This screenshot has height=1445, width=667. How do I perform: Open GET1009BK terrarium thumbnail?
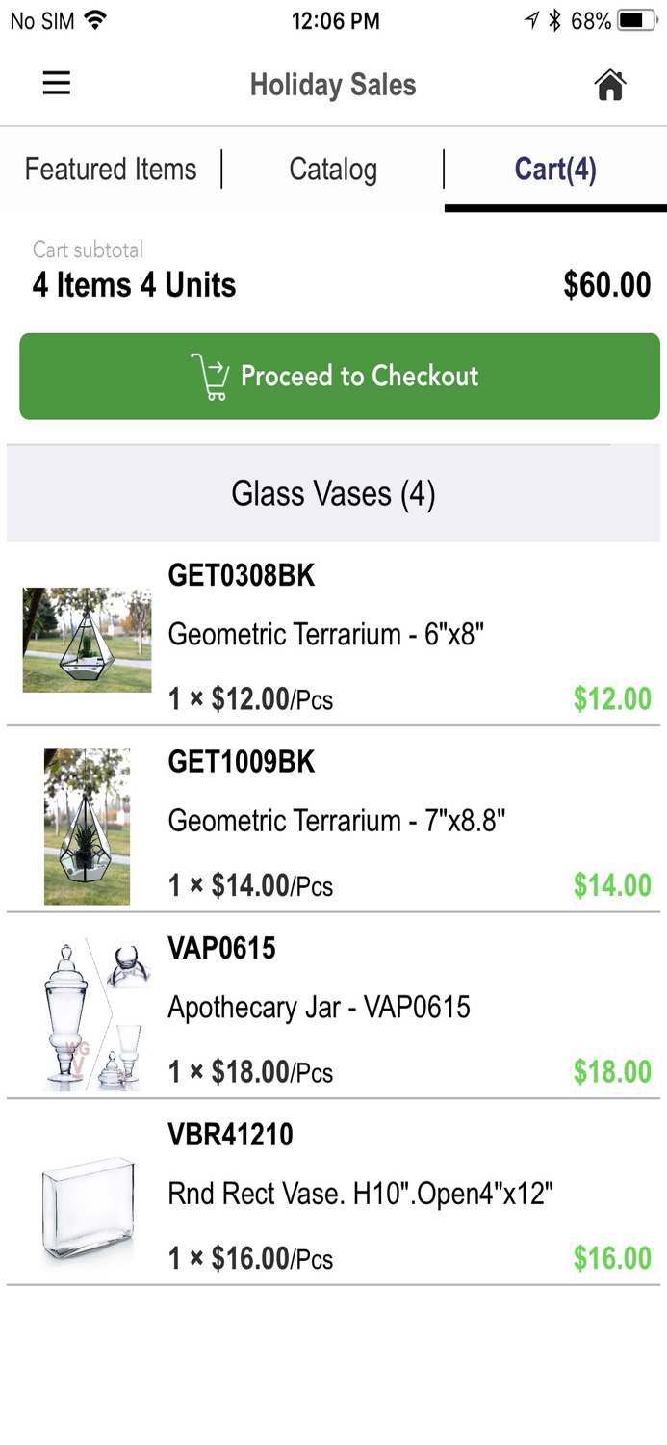pyautogui.click(x=87, y=826)
